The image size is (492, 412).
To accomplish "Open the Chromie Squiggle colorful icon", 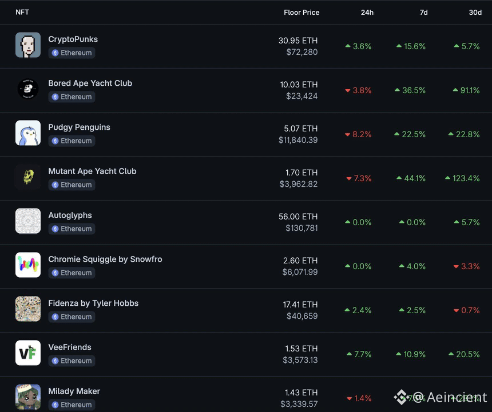I will (x=28, y=265).
